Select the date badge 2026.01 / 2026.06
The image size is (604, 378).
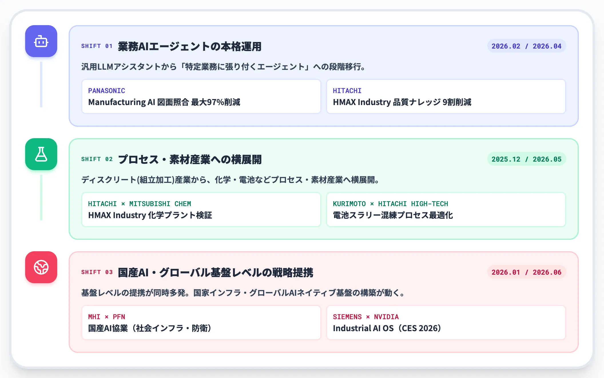(526, 272)
